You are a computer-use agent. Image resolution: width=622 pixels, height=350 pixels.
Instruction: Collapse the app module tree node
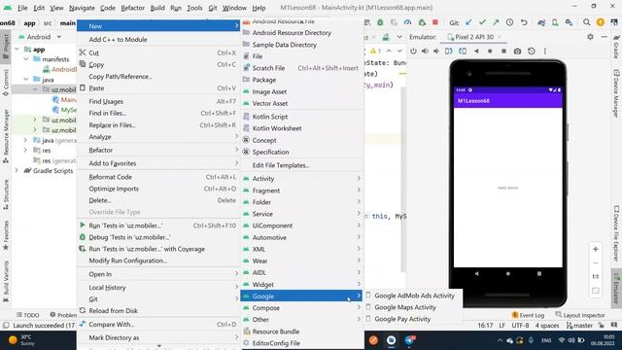[x=17, y=50]
